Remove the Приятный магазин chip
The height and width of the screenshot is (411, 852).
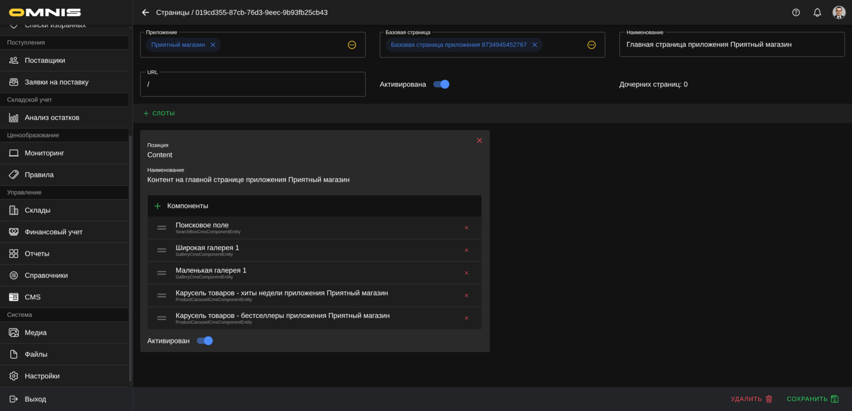click(213, 45)
